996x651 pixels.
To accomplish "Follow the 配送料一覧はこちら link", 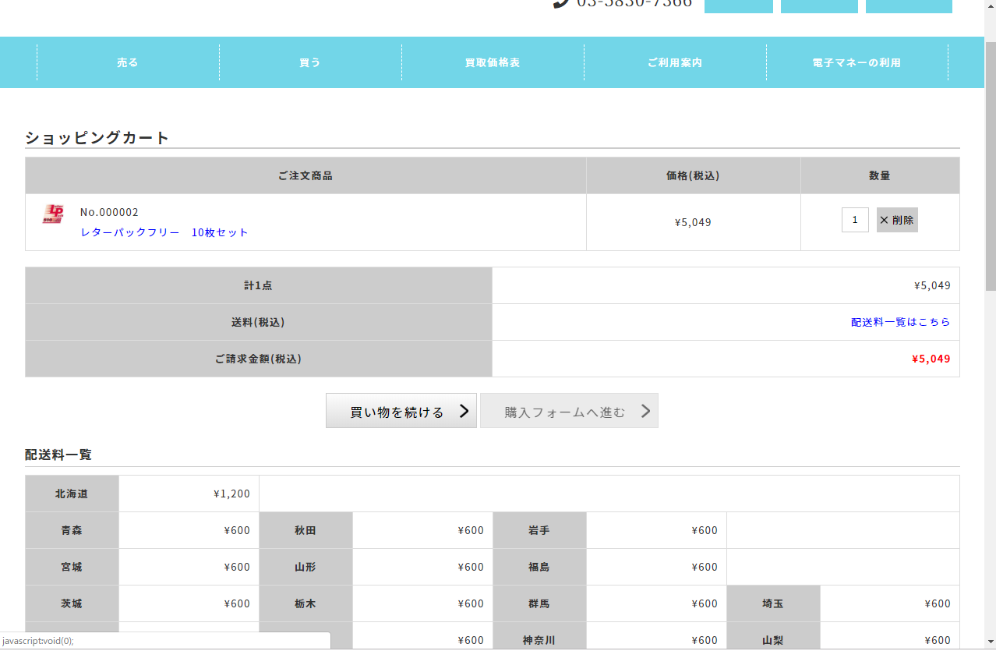I will point(900,322).
